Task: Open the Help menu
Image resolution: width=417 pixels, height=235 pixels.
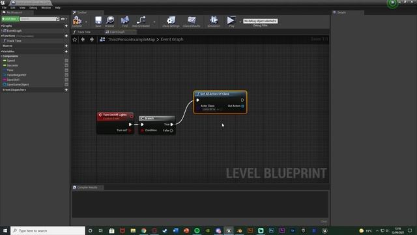Action: pyautogui.click(x=57, y=8)
